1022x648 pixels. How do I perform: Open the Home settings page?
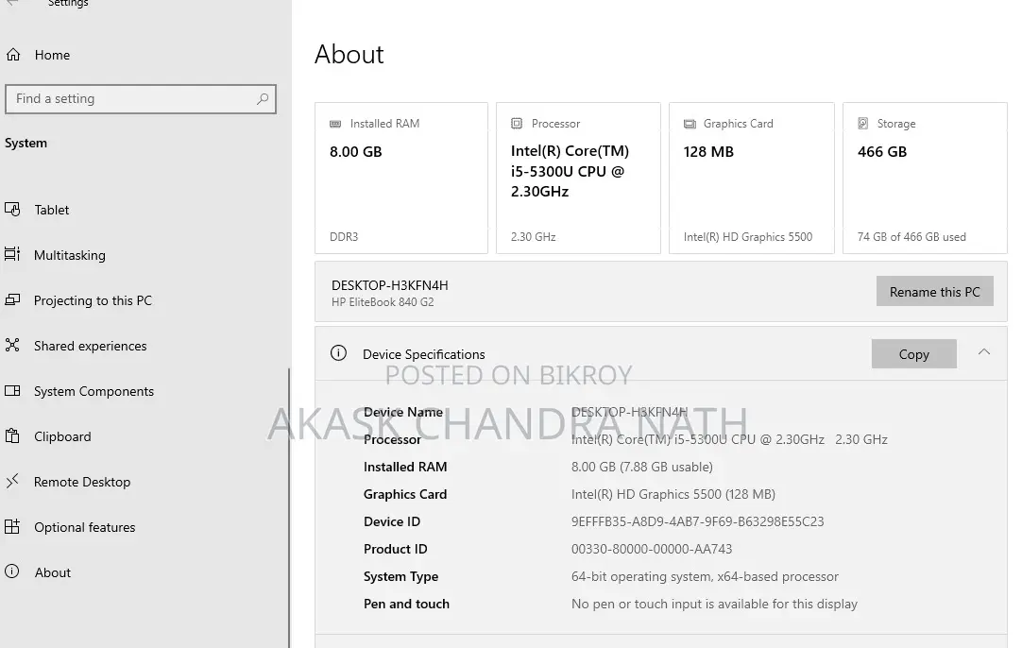click(52, 55)
